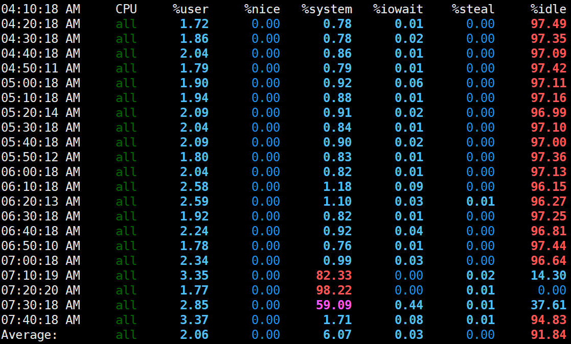Viewport: 571px width, 344px height.
Task: Click the %idle value 97.13
Action: 549,171
